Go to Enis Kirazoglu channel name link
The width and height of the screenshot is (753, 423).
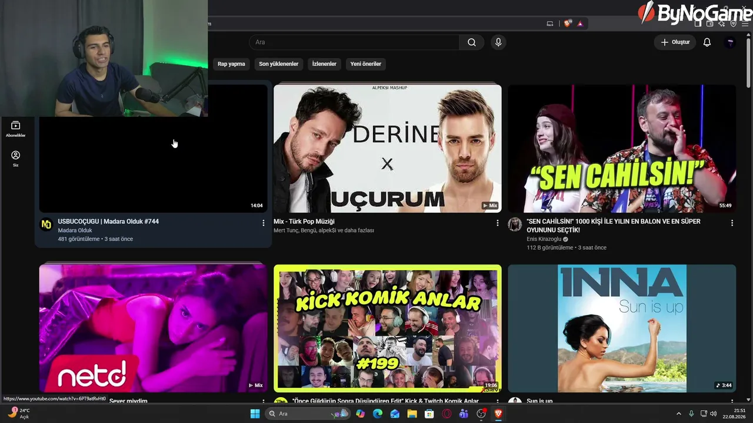[x=544, y=239]
